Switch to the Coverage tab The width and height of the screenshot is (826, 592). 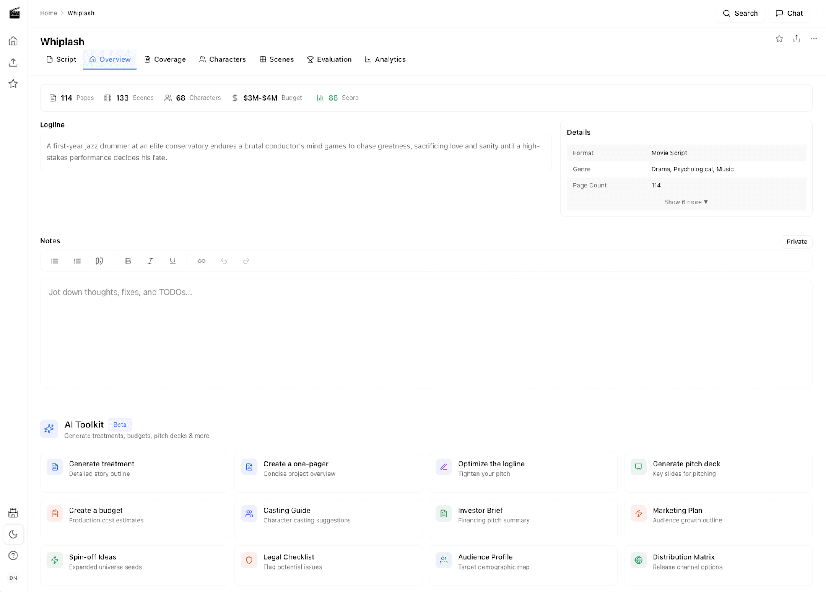coord(165,59)
